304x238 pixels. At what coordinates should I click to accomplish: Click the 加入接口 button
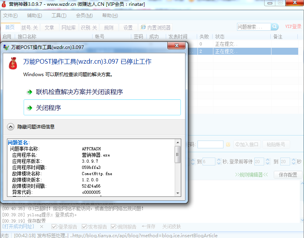247,144
